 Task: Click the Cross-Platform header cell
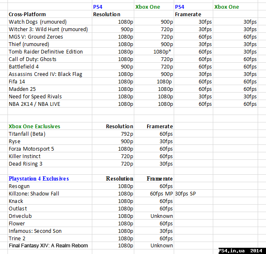[x=27, y=14]
